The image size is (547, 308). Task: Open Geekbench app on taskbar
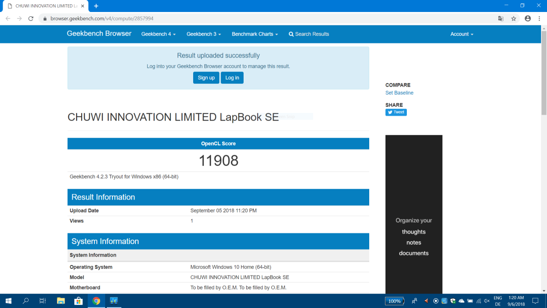[114, 301]
